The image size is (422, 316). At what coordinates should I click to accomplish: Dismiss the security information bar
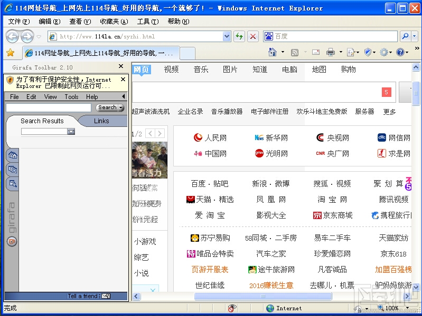[x=123, y=80]
